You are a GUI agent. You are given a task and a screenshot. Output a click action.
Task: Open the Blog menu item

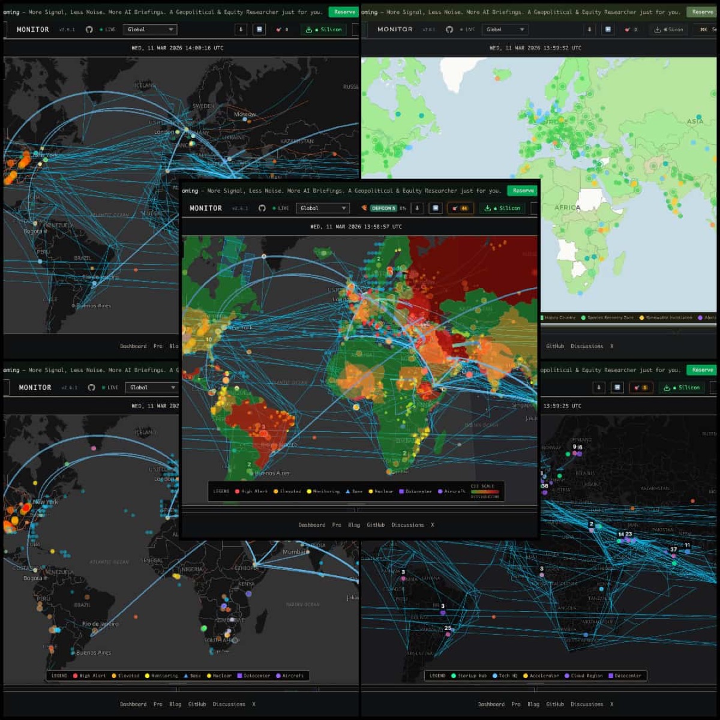tap(353, 524)
